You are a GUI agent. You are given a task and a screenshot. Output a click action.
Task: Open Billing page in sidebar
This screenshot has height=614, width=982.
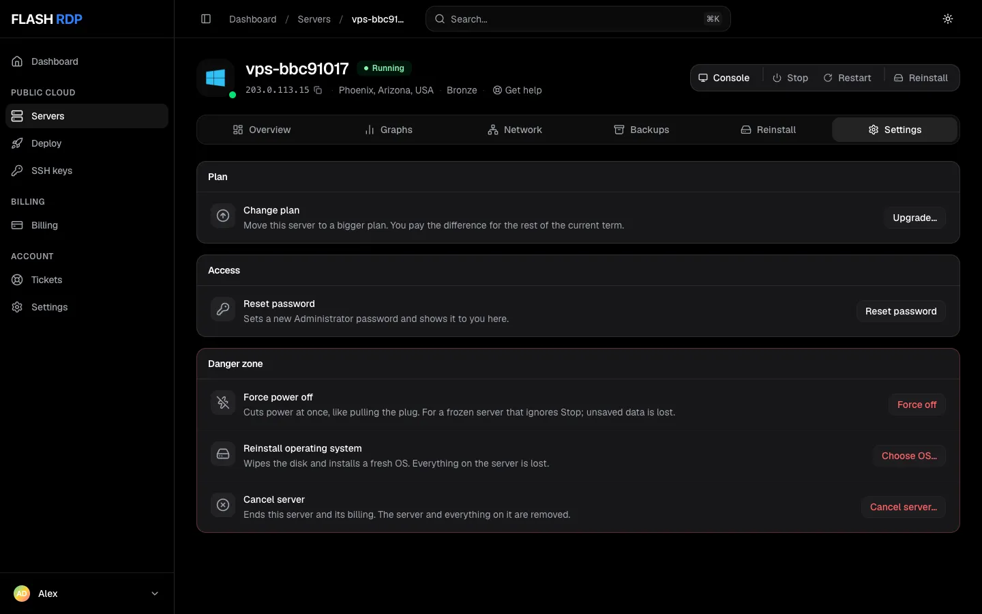coord(87,225)
